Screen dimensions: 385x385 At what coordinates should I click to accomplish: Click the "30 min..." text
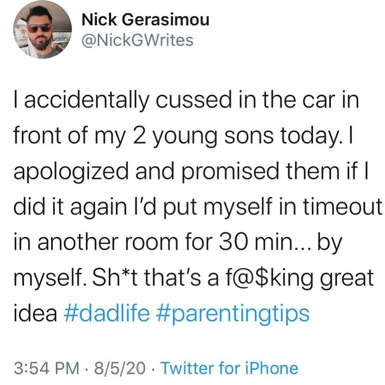275,243
